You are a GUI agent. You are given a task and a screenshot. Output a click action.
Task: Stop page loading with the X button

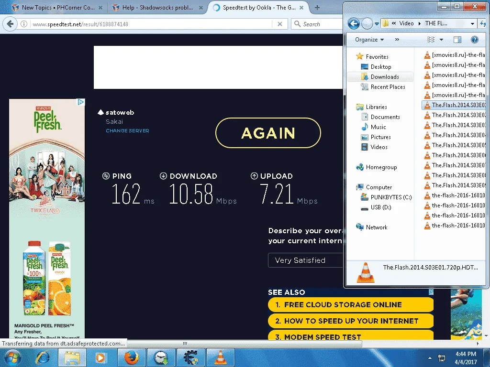[x=280, y=24]
